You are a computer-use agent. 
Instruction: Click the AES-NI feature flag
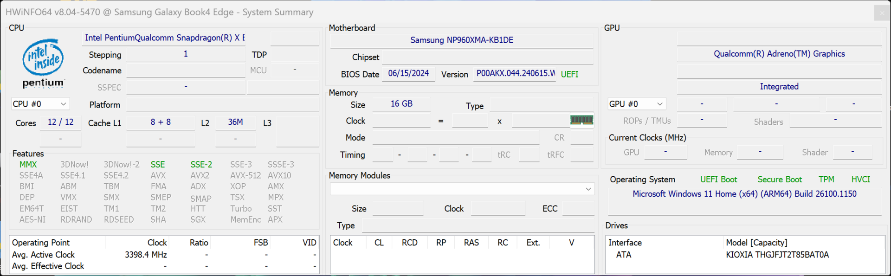[32, 220]
